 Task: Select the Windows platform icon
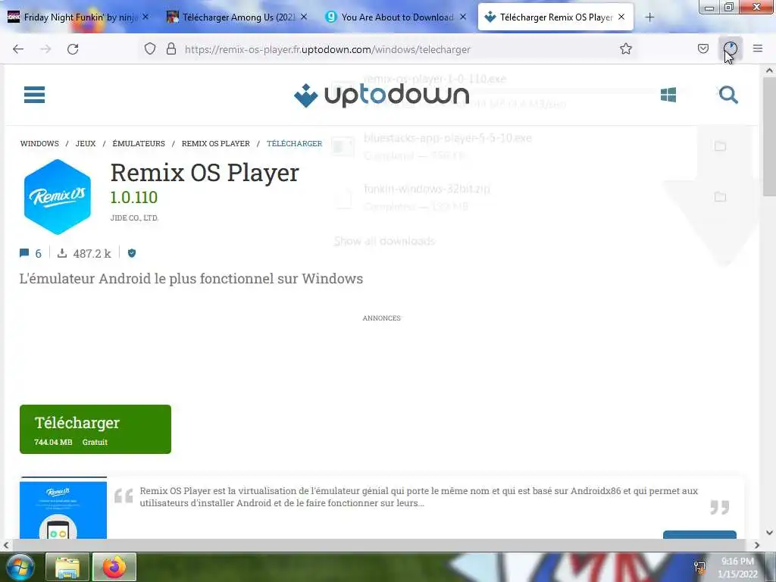[668, 95]
